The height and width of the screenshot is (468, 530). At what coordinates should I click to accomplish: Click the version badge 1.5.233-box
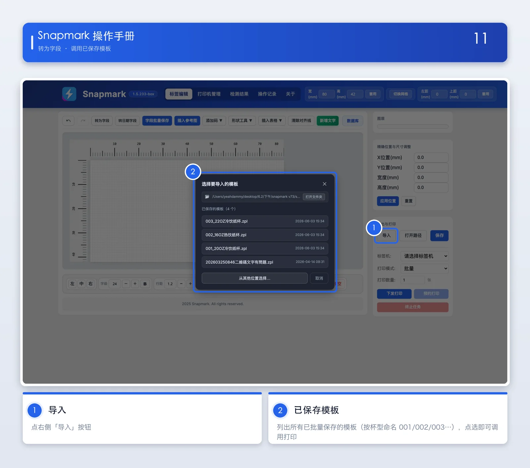(x=143, y=94)
